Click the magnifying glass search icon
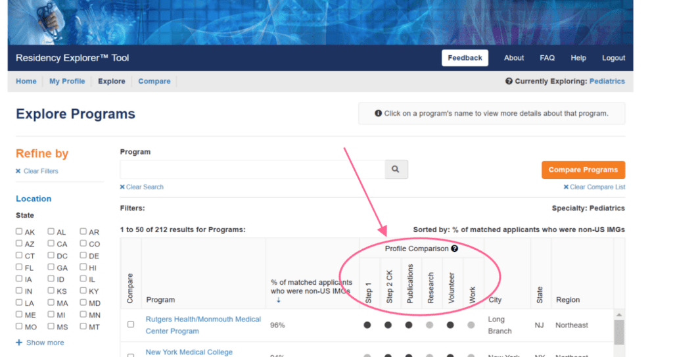 396,170
